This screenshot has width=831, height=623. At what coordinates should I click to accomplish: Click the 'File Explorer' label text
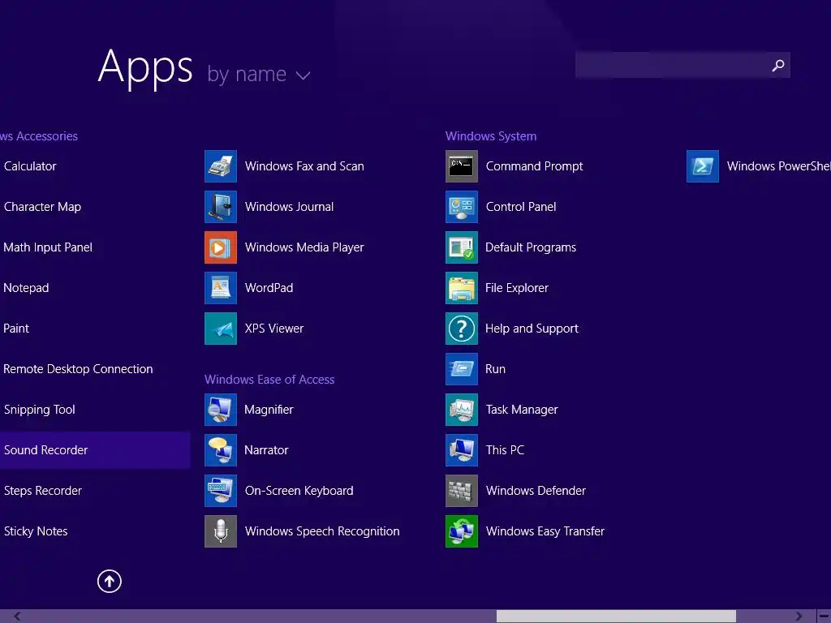(x=517, y=288)
